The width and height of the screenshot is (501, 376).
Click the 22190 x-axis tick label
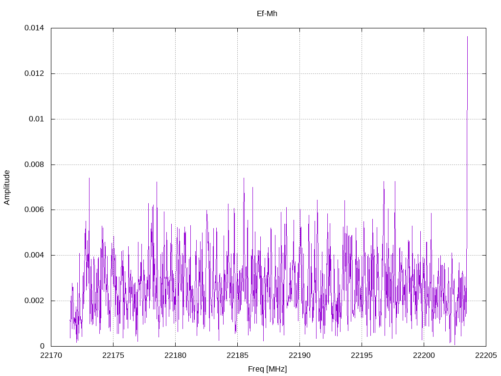[300, 355]
